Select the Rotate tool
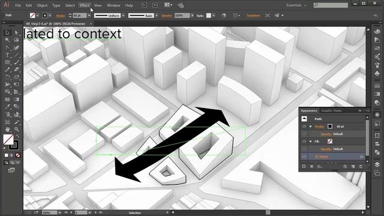Viewport: 384px width, 216px height. click(x=7, y=77)
